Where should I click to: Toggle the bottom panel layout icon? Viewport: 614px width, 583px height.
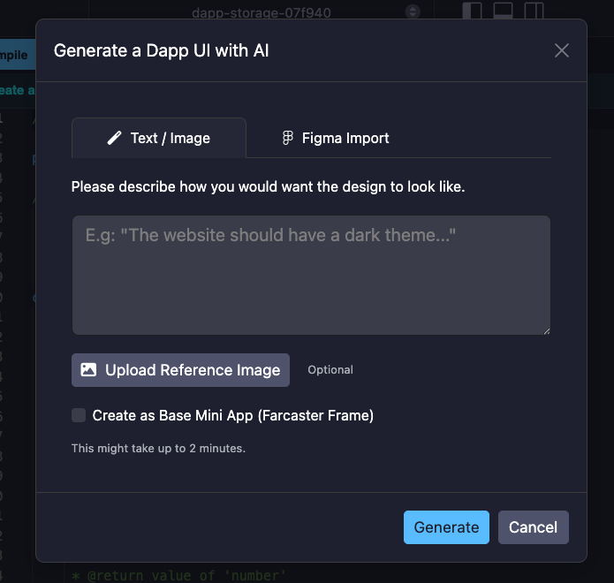503,11
